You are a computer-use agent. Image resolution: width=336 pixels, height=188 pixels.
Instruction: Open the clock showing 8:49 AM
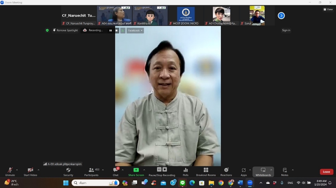[321, 183]
